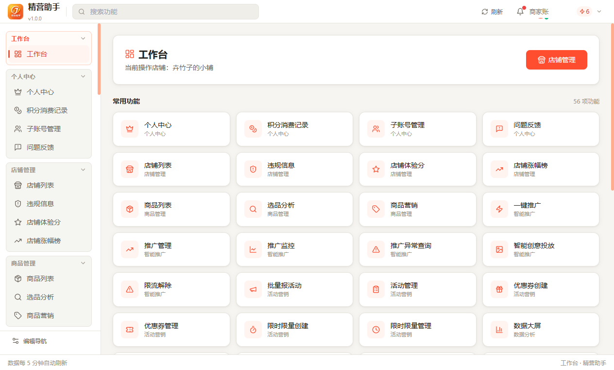Click the 精营助手 app logo icon
This screenshot has width=614, height=370.
(16, 11)
